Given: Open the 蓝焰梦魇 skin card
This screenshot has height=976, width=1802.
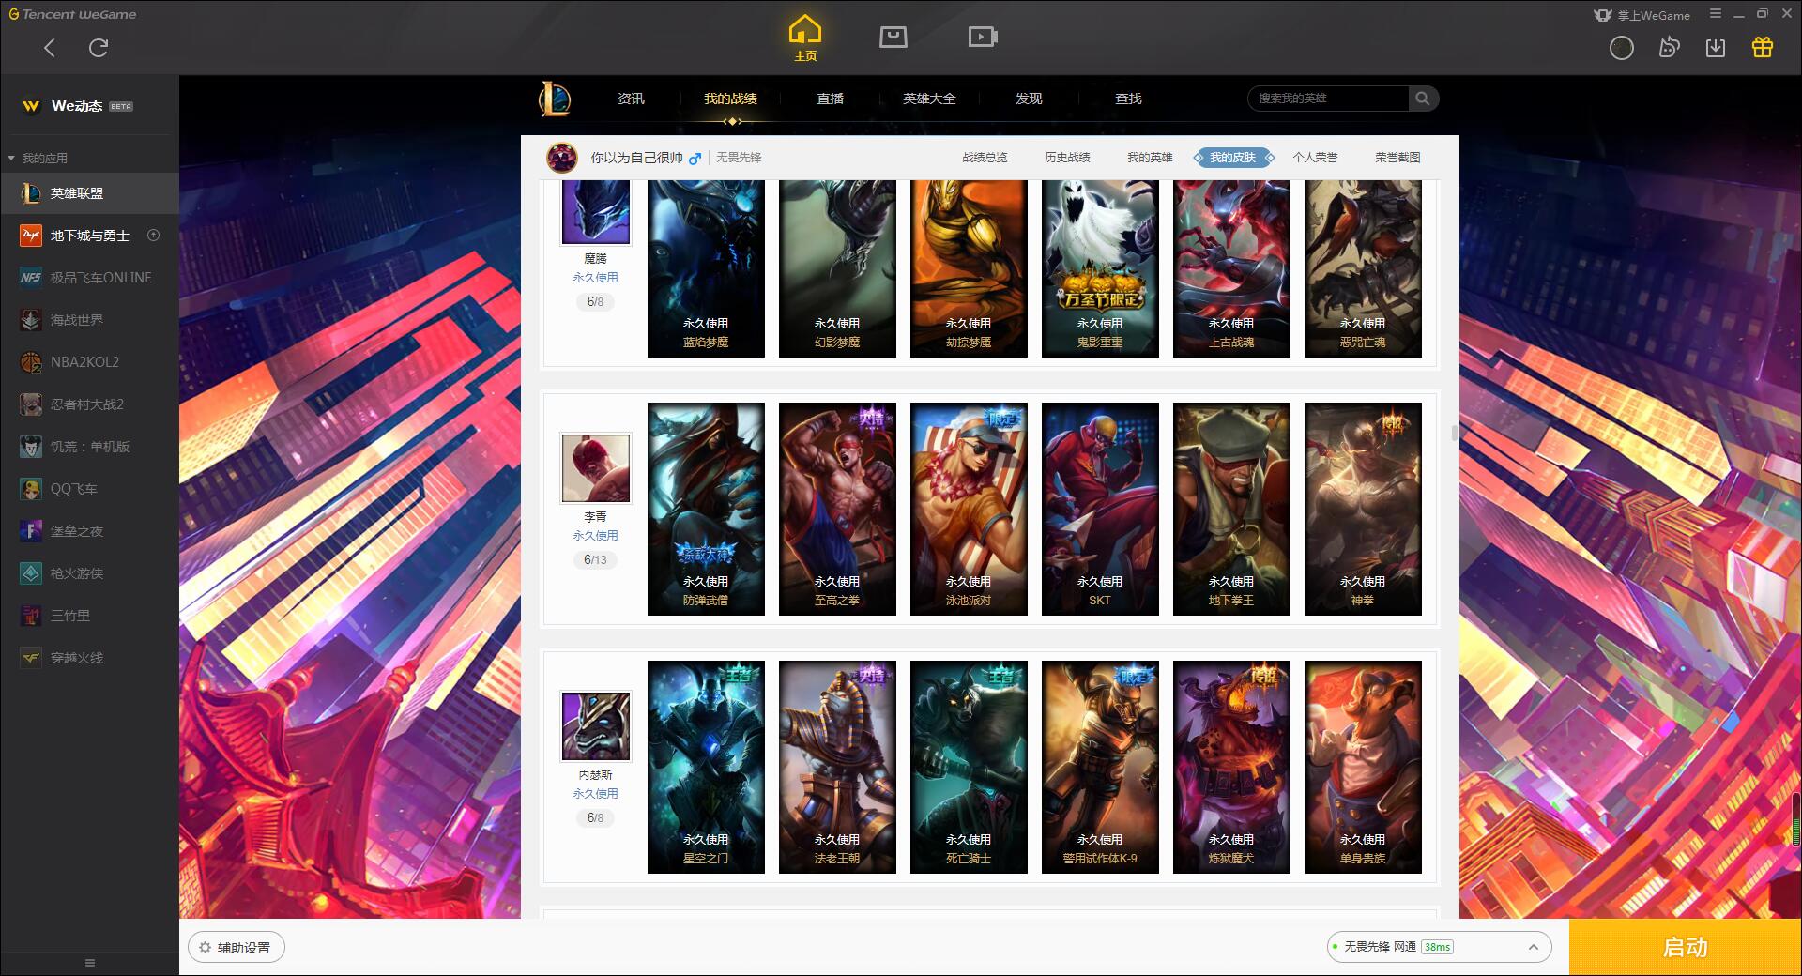Looking at the screenshot, I should tap(706, 268).
